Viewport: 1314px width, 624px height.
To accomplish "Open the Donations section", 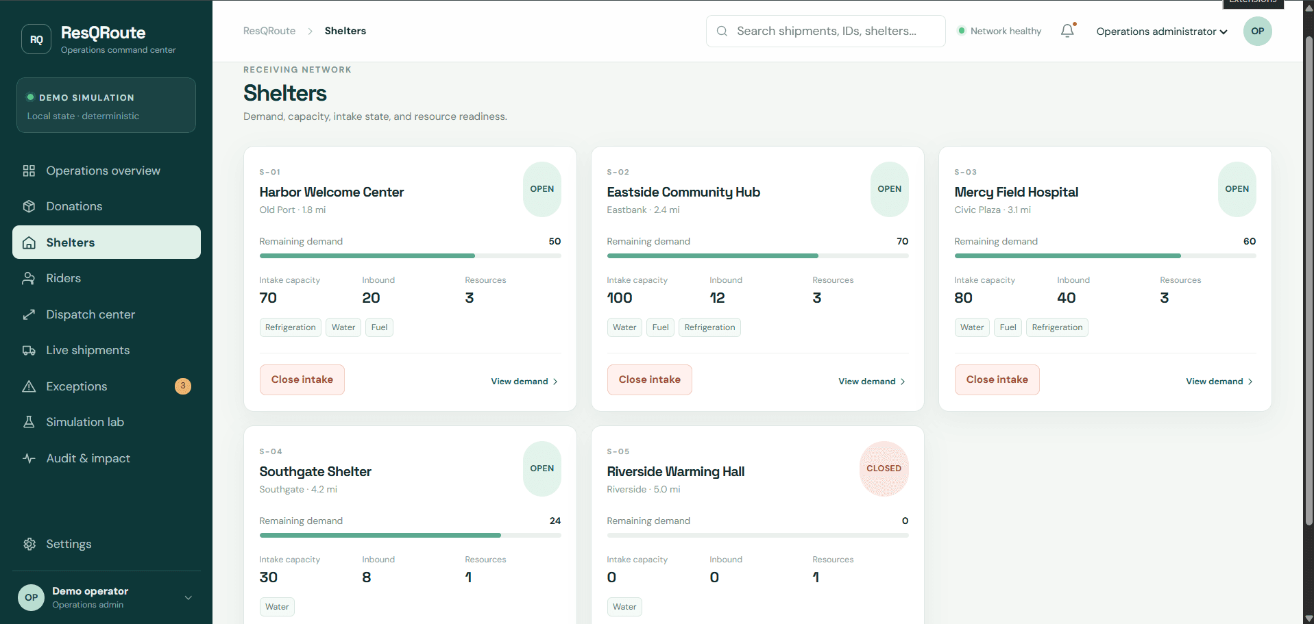I will click(x=106, y=206).
